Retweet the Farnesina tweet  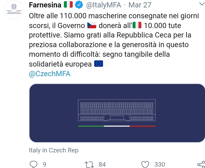(x=89, y=164)
